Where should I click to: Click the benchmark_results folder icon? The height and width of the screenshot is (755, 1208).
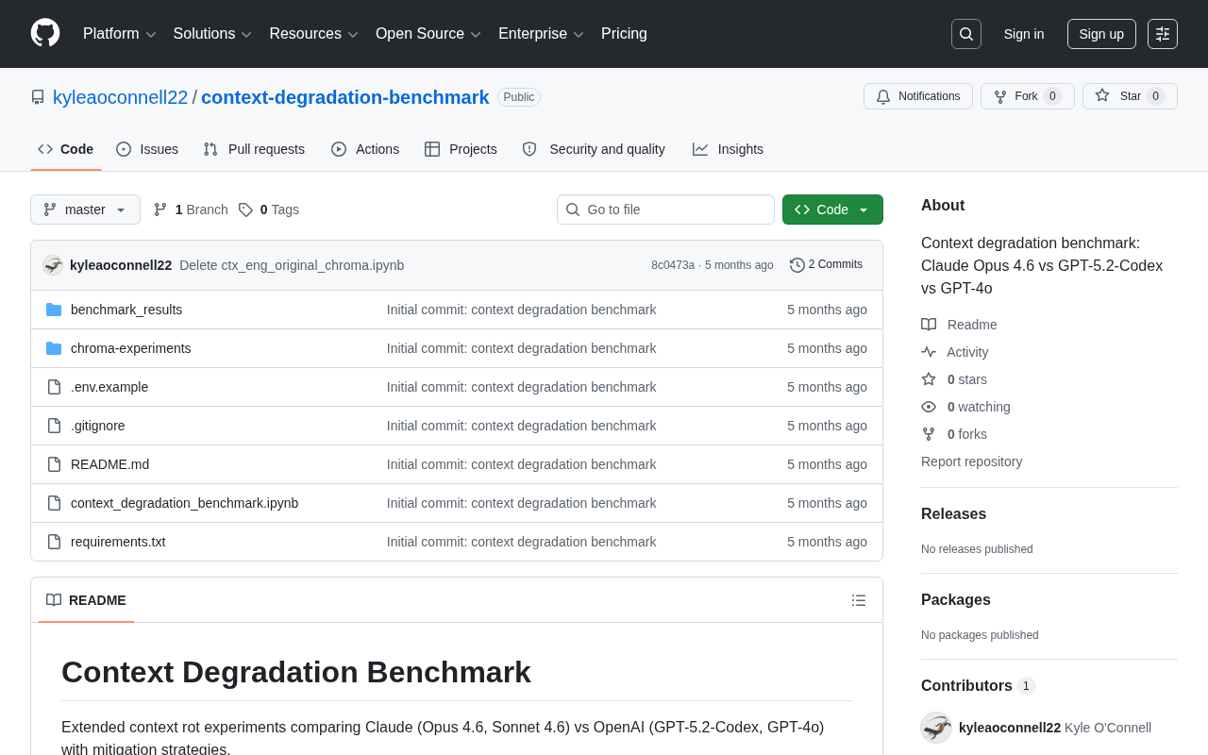[54, 310]
